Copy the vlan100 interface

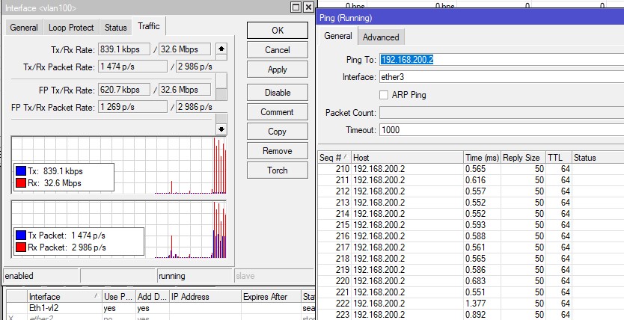pos(278,131)
